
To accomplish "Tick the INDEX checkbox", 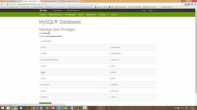I will point(41,79).
